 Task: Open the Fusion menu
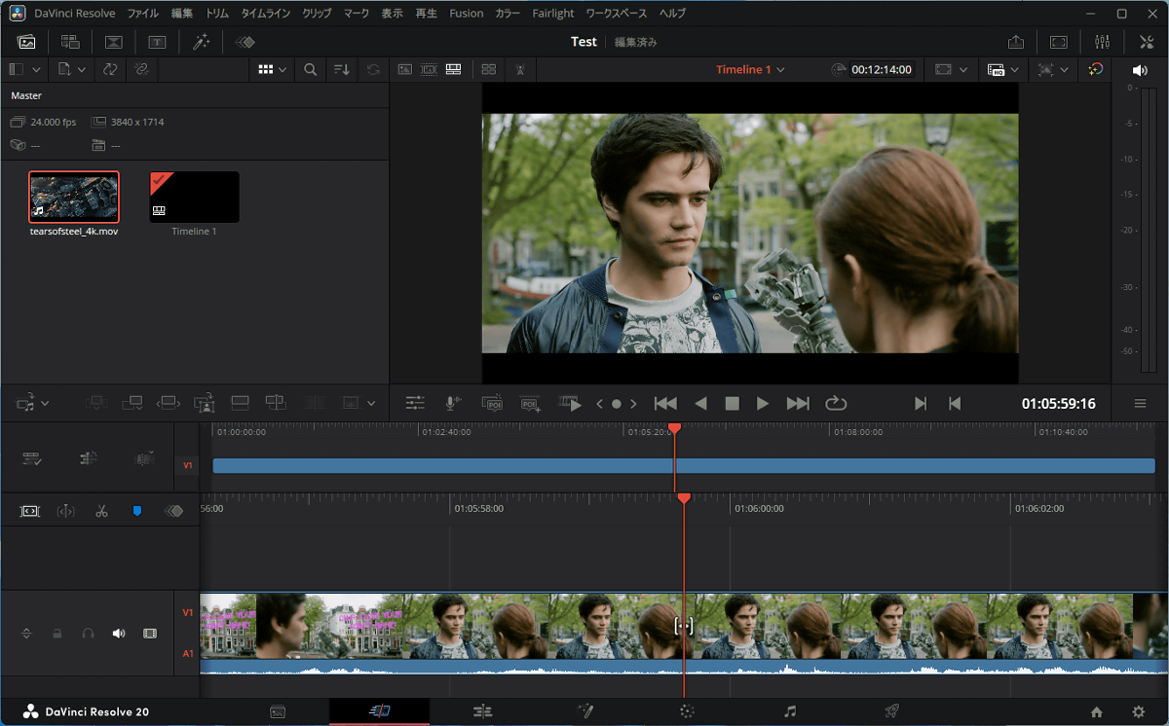pyautogui.click(x=467, y=14)
